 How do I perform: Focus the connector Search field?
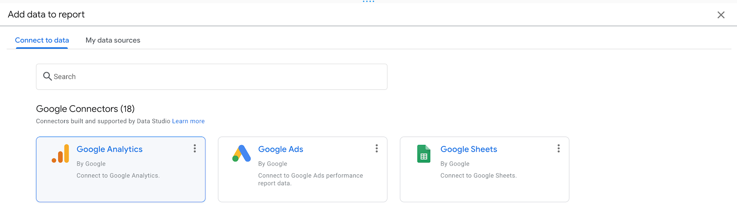click(216, 77)
